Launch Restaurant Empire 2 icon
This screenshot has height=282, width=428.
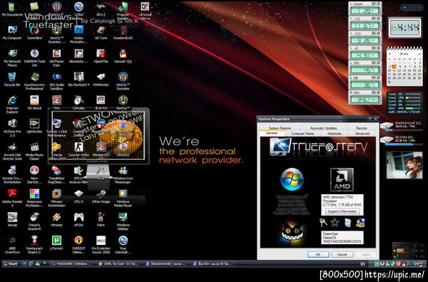[34, 245]
